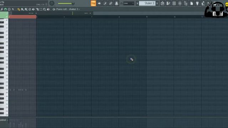Click the red pattern length bar in timeline
The width and height of the screenshot is (228, 128).
(x=22, y=17)
